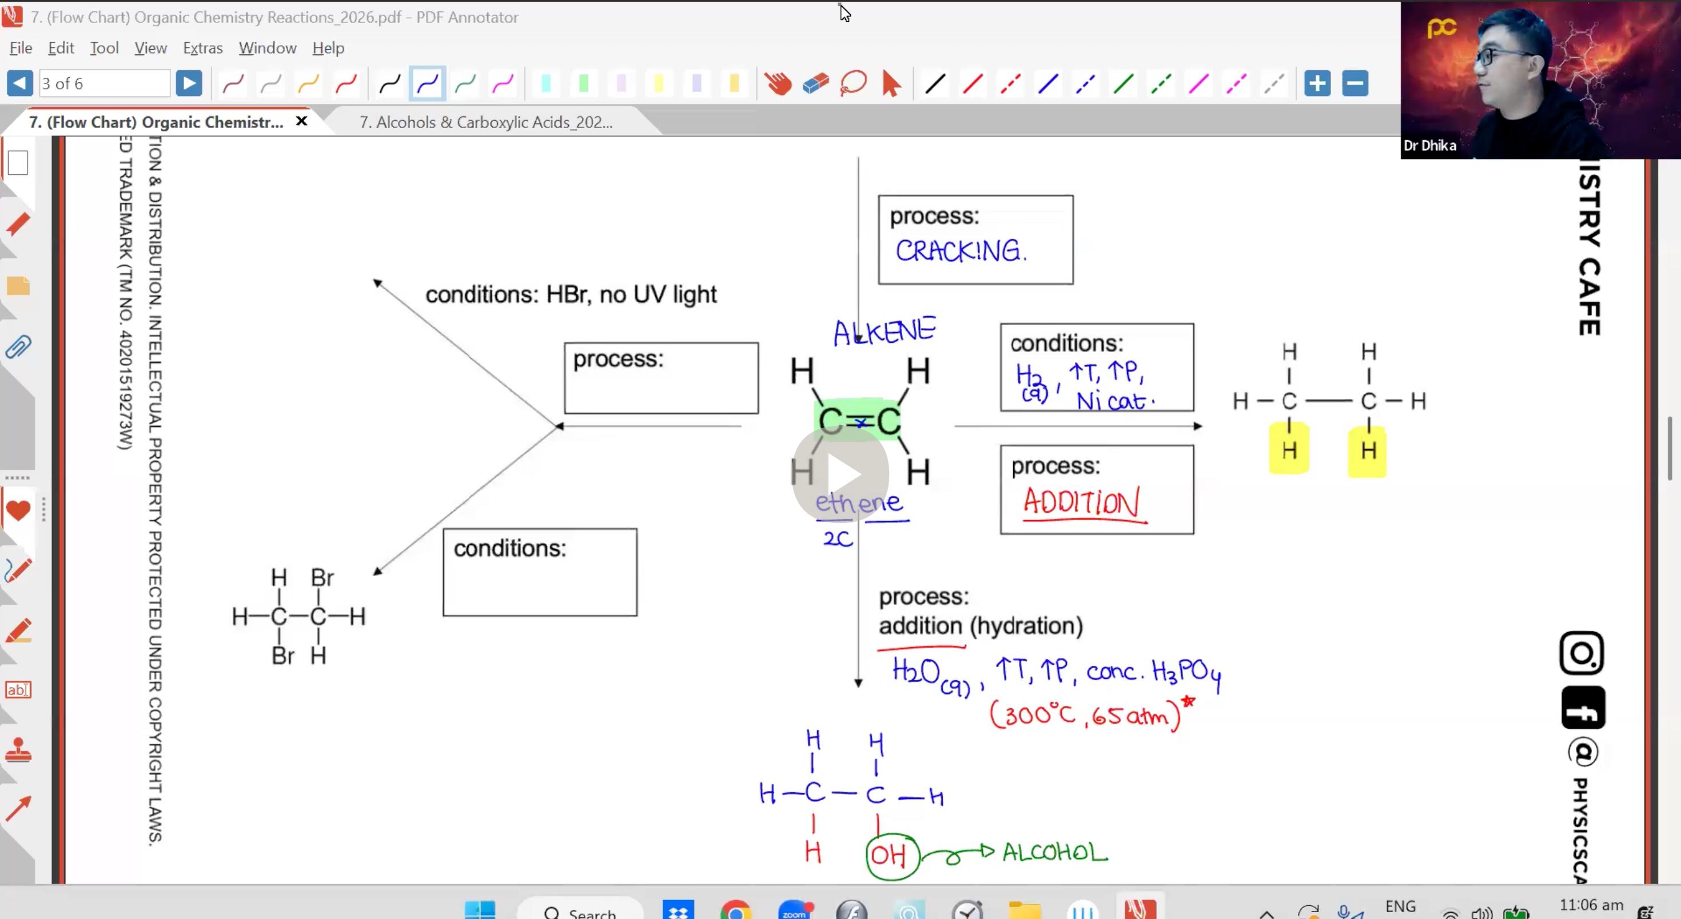
Task: Select the dashed green line tool
Action: point(1161,83)
